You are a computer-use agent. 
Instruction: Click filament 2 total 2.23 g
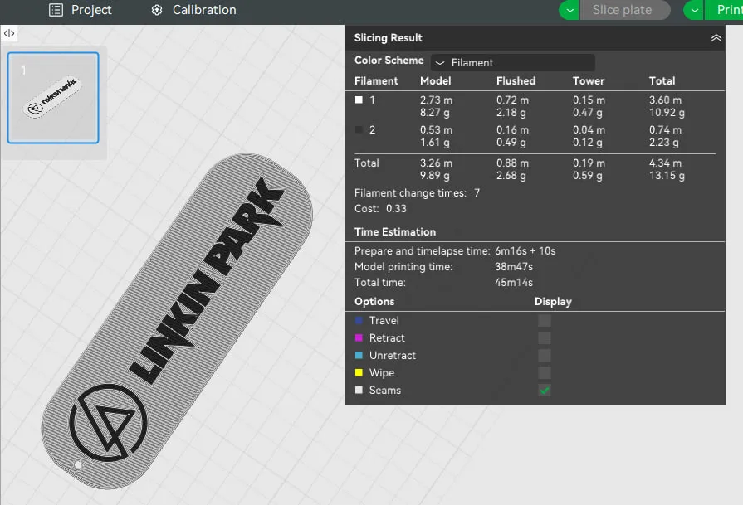tap(663, 143)
